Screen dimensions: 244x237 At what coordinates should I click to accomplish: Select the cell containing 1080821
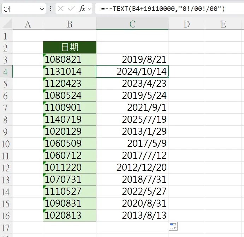point(70,60)
